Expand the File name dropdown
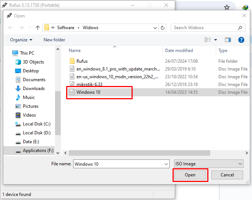 tap(166, 164)
